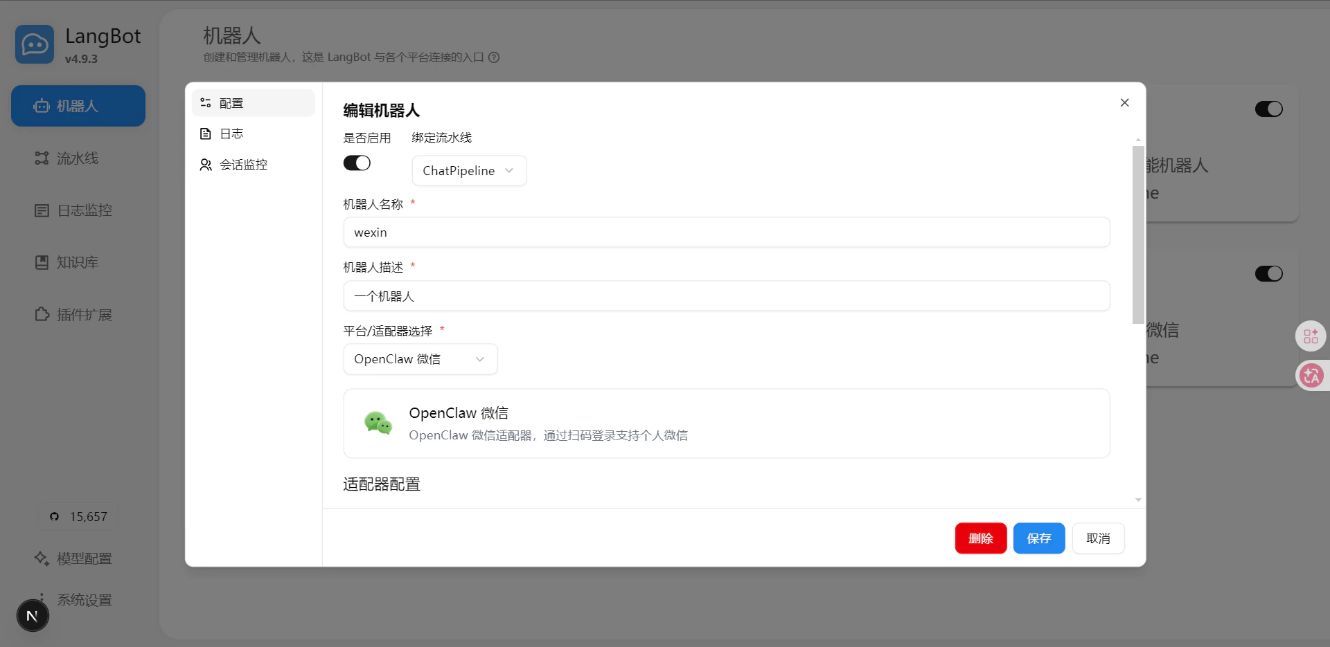
Task: Select the 流水线 pipeline icon in sidebar
Action: [78, 158]
